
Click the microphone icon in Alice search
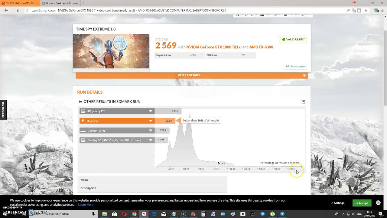tap(93, 214)
